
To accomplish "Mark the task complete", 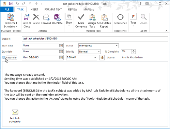I will 81,21.
